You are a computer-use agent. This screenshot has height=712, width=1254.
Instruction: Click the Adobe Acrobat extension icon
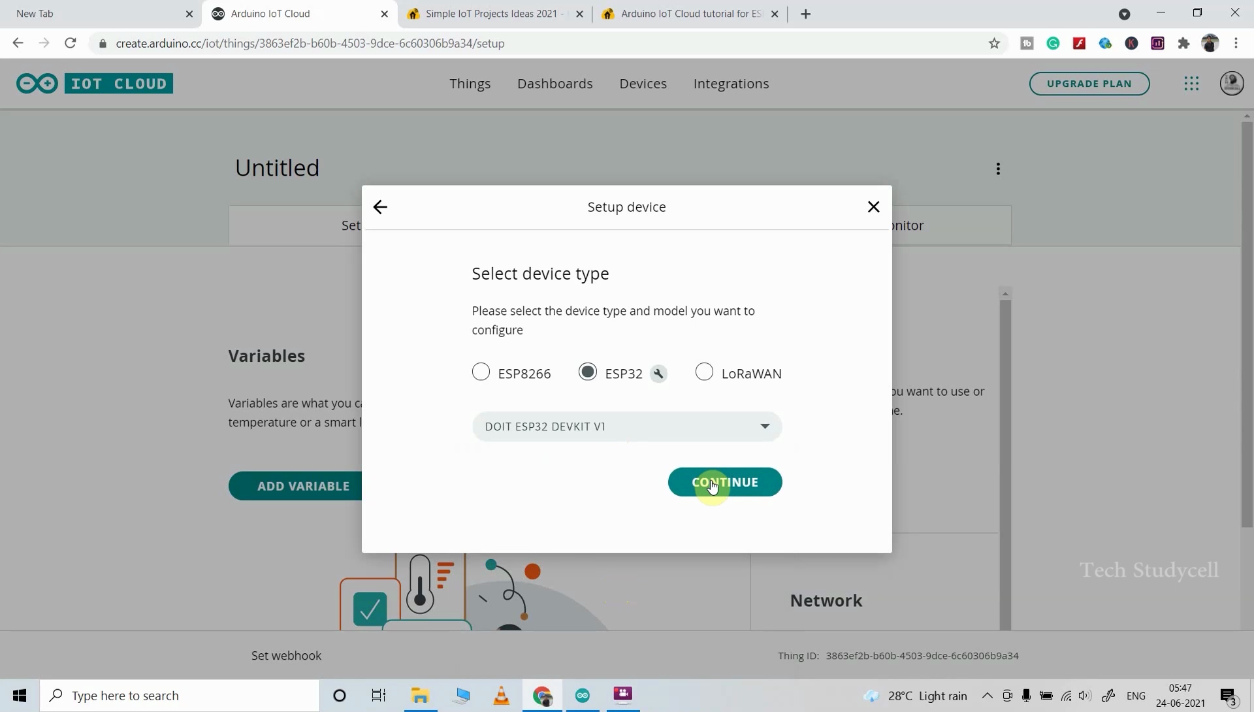[1079, 44]
